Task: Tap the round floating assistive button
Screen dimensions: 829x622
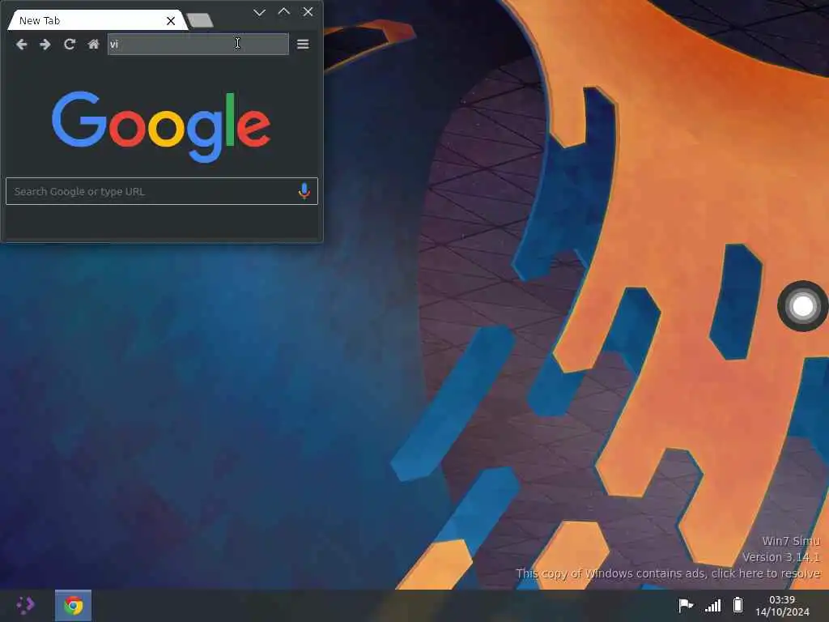Action: 802,306
